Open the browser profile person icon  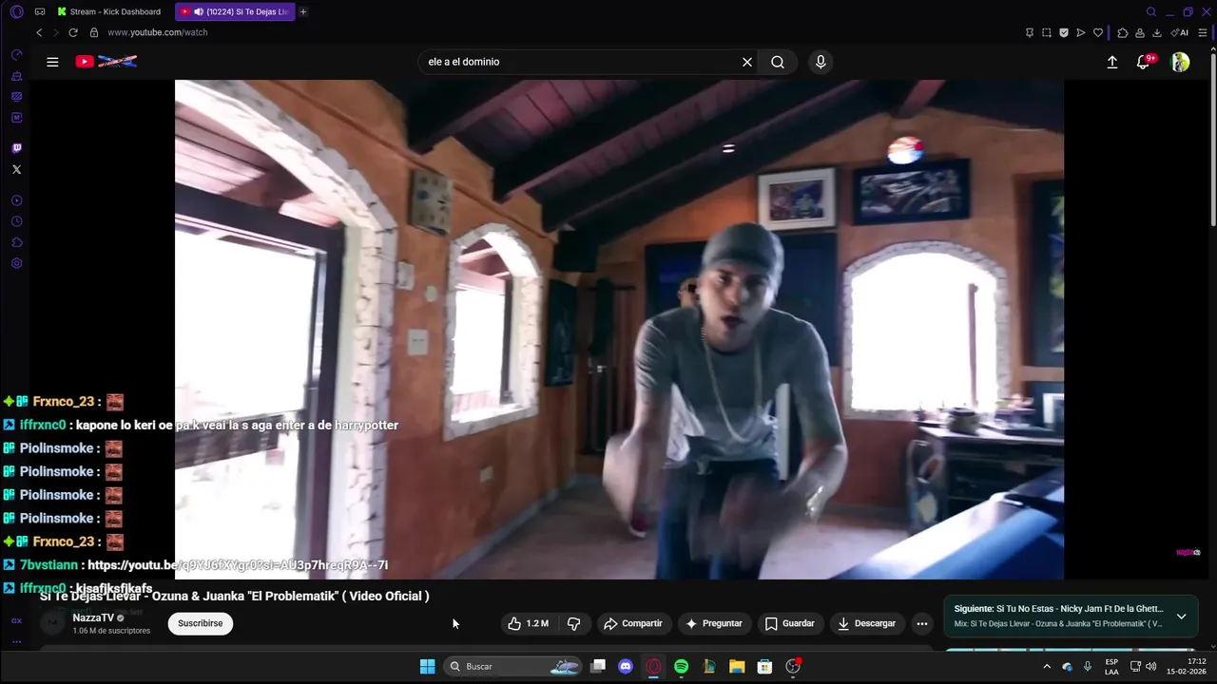[x=1140, y=32]
